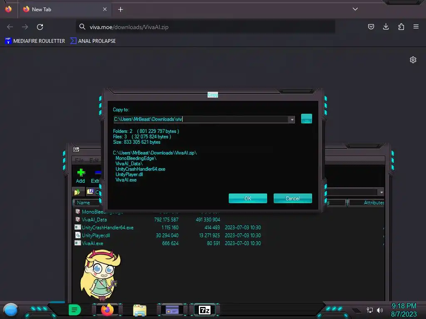This screenshot has height=319, width=426.
Task: Open the File menu in 7-Zip
Action: (79, 160)
